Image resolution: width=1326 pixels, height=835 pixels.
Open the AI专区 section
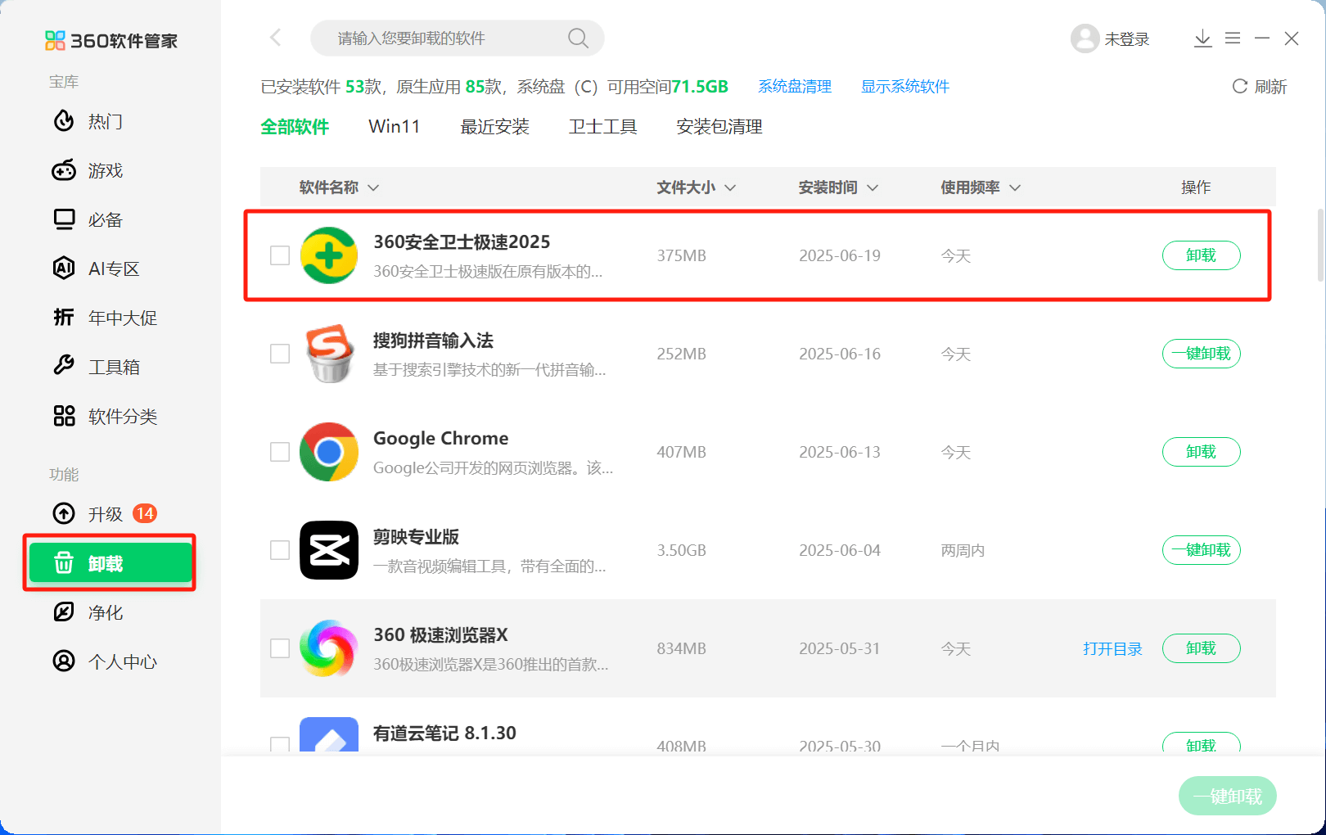point(96,269)
